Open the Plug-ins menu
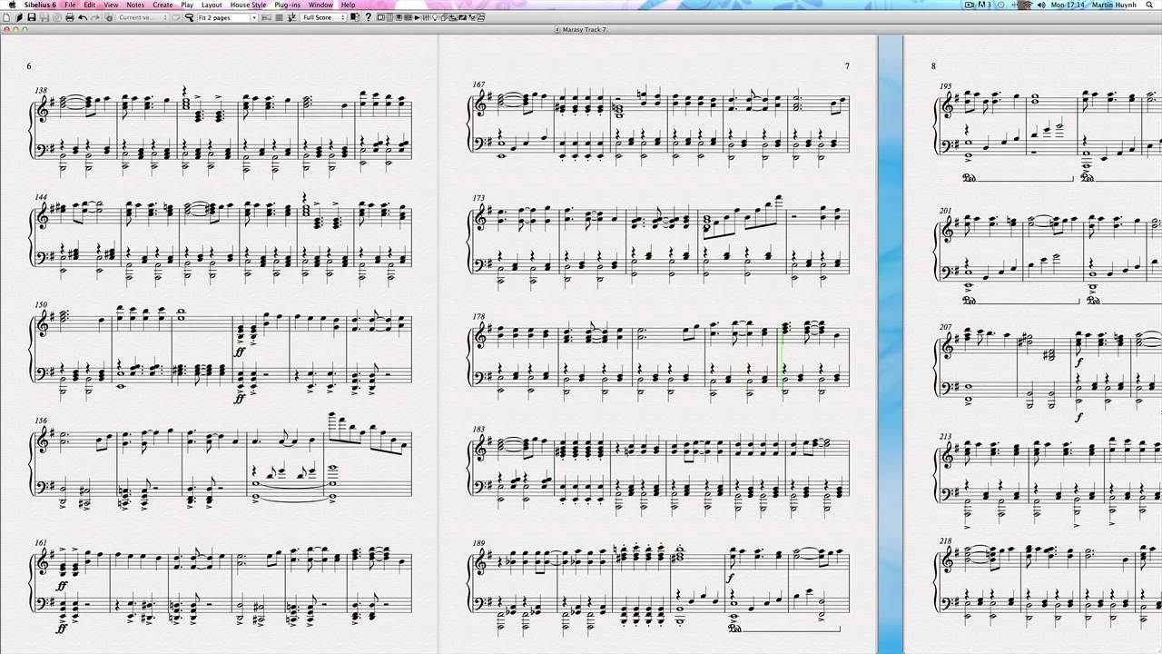This screenshot has height=654, width=1162. coord(288,5)
